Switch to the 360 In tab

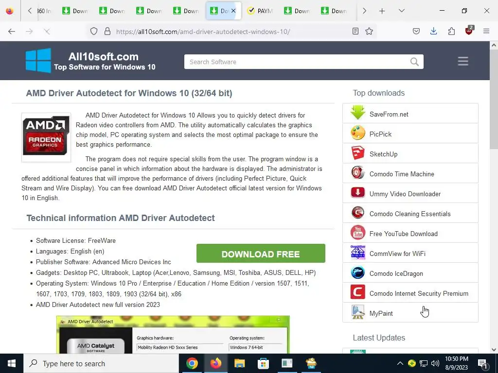click(x=44, y=11)
